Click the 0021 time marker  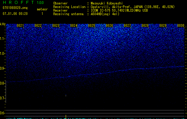tap(20, 26)
